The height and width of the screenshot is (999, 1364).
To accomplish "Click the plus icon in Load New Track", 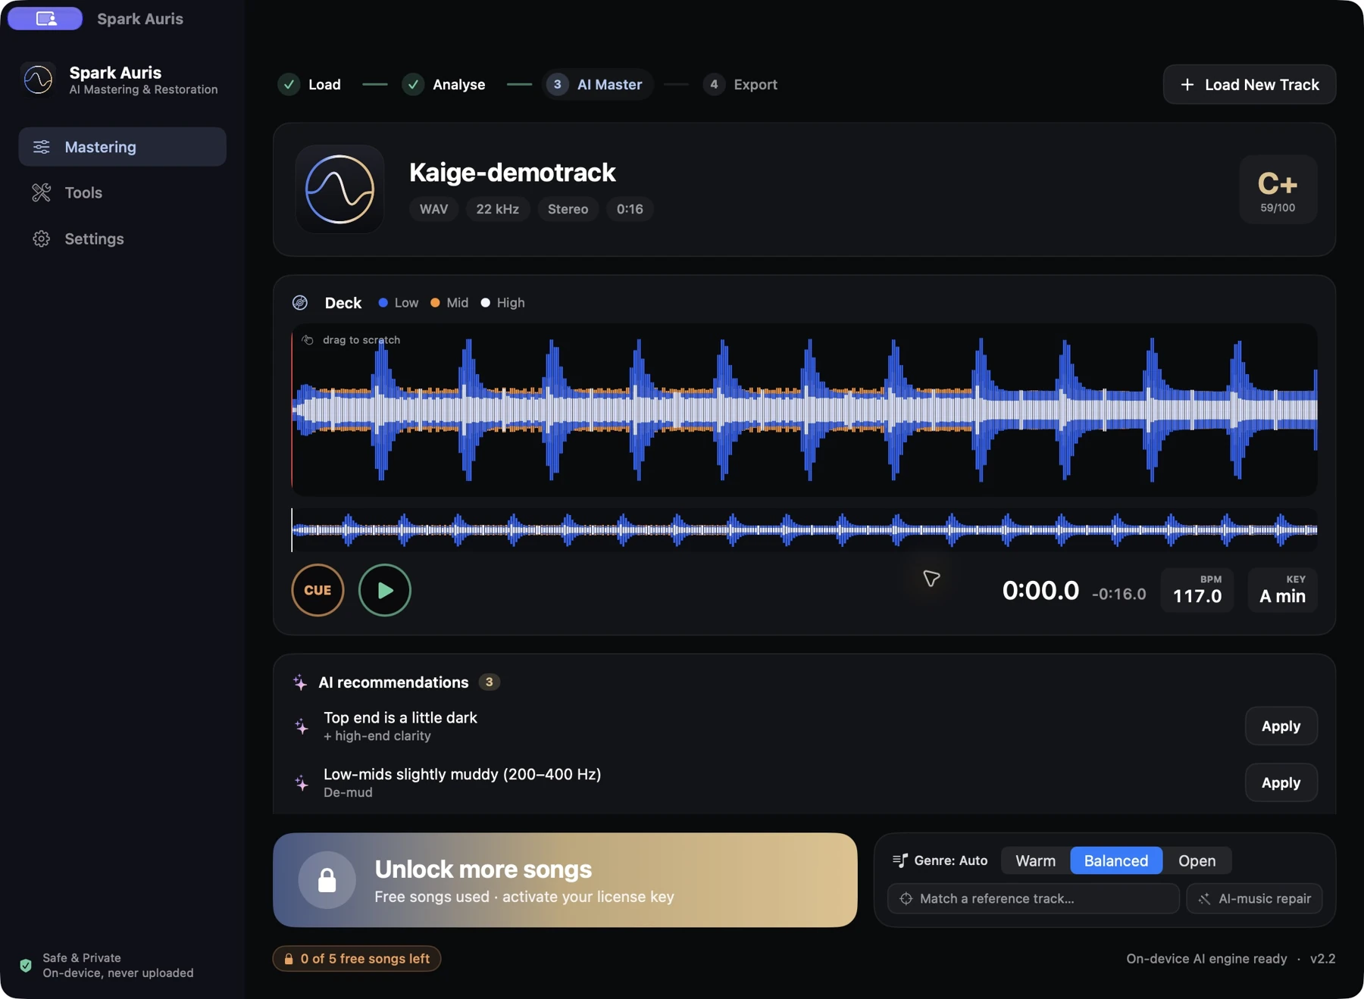I will coord(1187,85).
